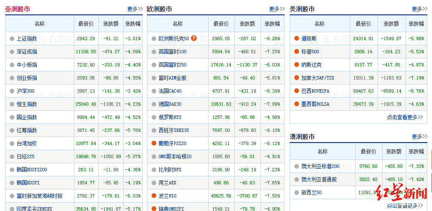Viewport: 432px width, 211px height.
Task: Open 更多>> for 澳洲股市
Action: pos(420,137)
